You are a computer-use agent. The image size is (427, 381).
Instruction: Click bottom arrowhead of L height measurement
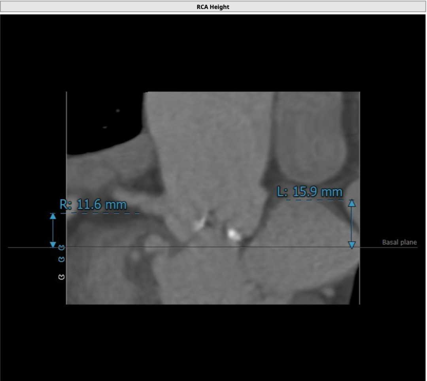[351, 245]
